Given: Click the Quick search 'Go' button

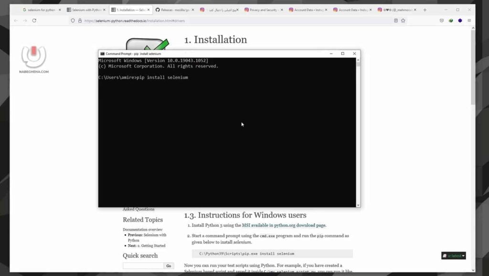Looking at the screenshot, I should (x=169, y=265).
